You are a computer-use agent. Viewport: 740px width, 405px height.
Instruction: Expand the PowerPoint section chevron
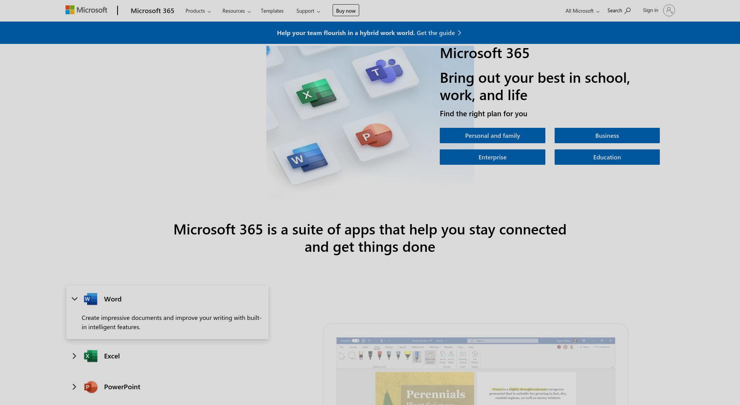[x=74, y=387]
